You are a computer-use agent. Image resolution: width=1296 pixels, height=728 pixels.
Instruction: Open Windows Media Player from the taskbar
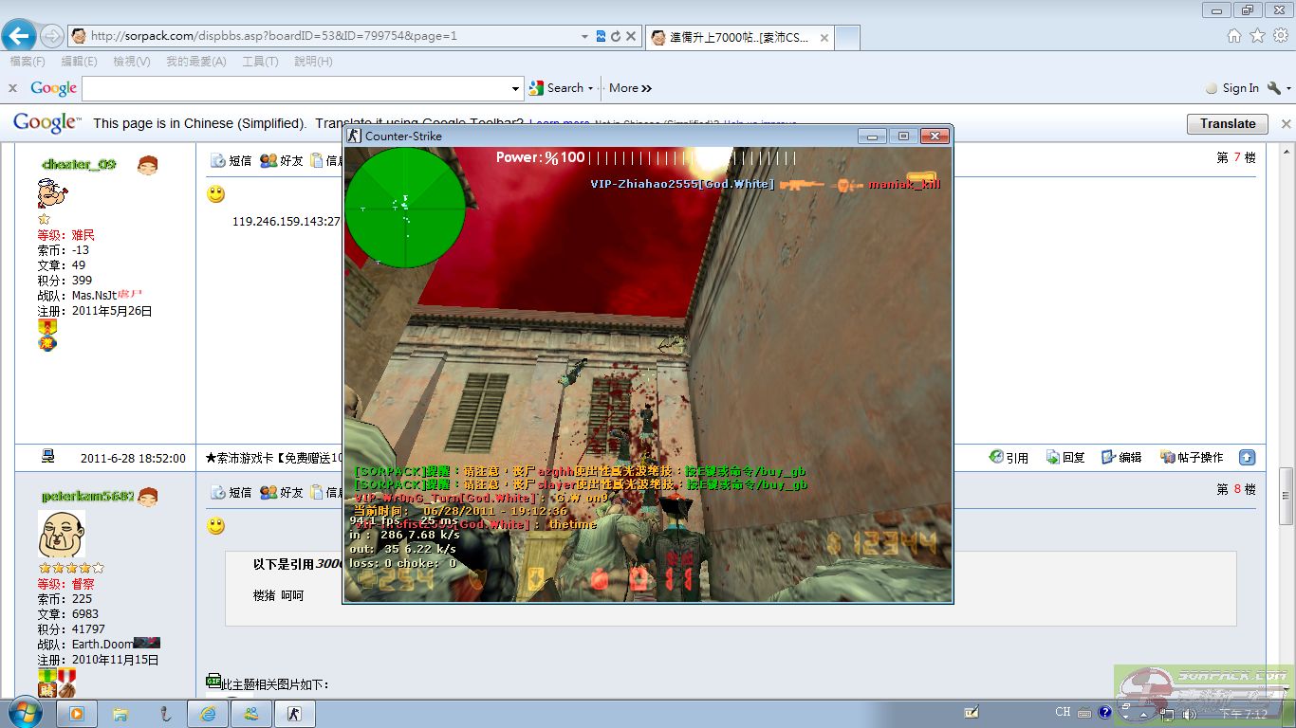76,713
